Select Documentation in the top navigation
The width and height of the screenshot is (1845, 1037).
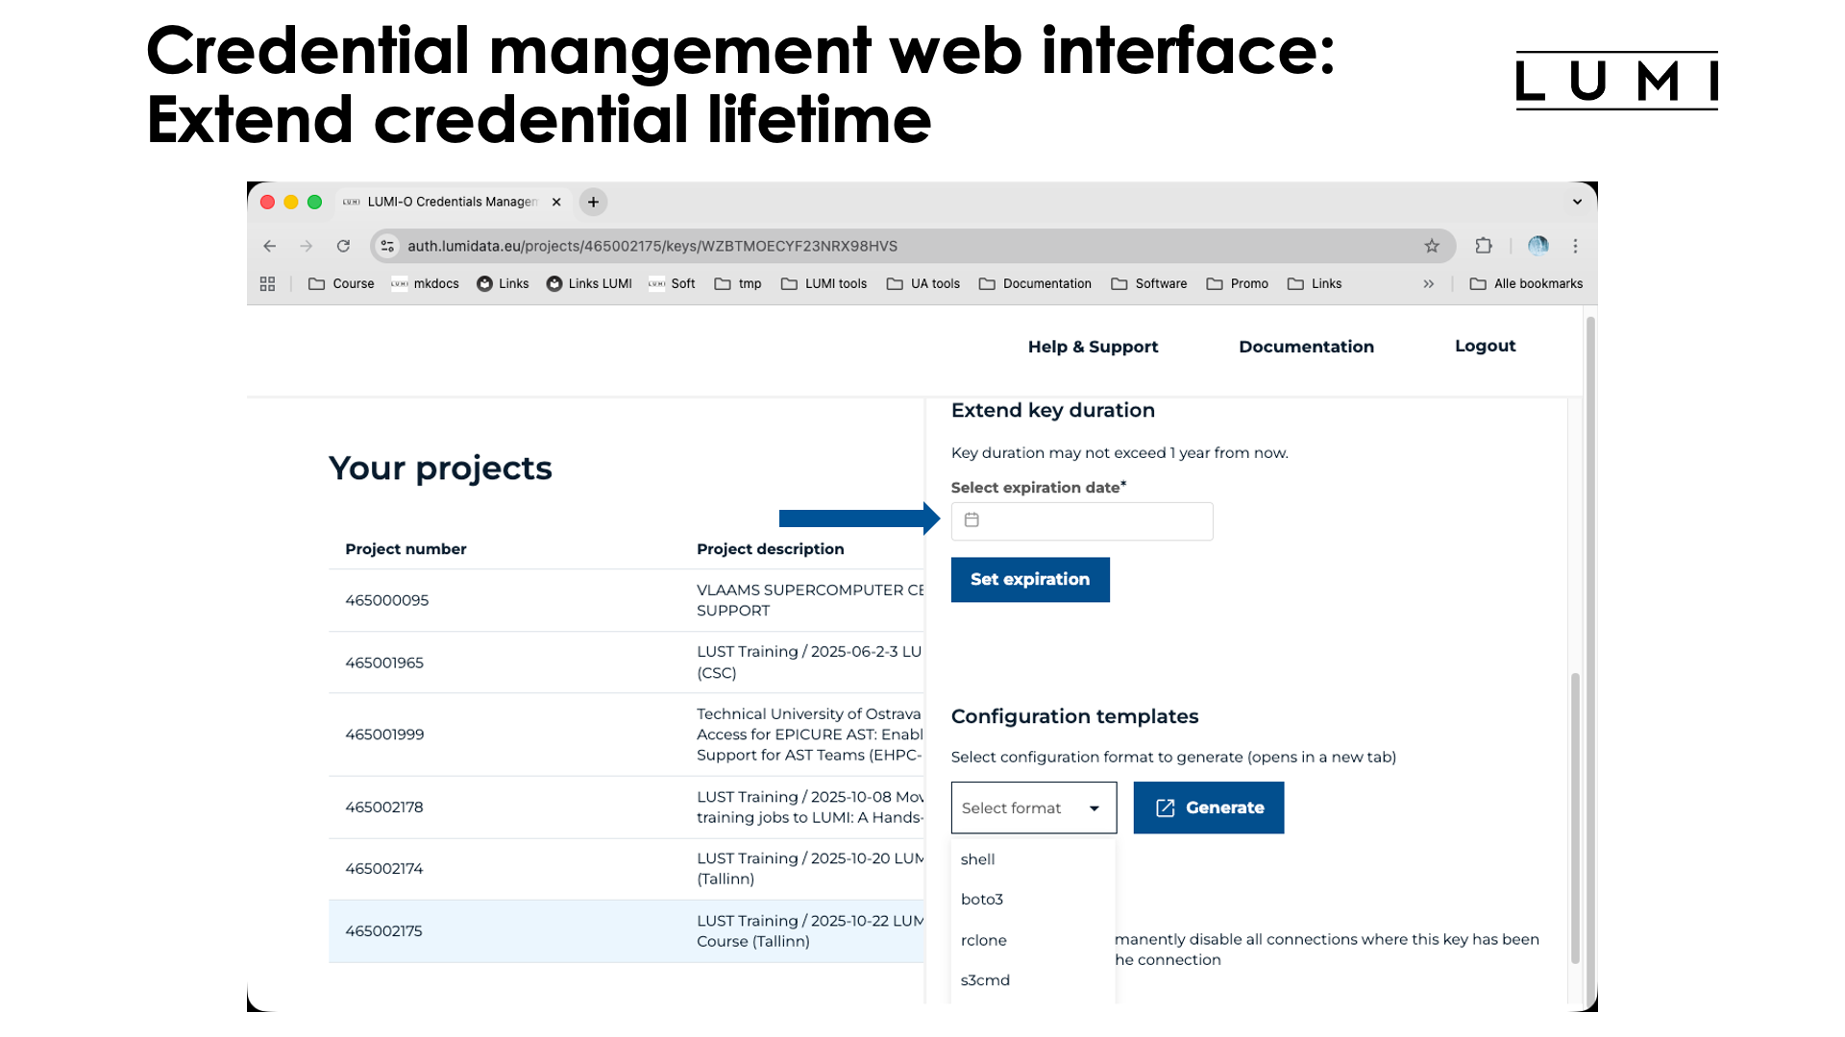[1306, 347]
